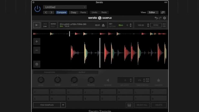Click the play button
The image size is (199, 112).
point(37,25)
